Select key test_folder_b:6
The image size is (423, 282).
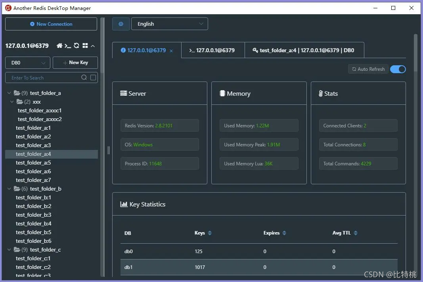pyautogui.click(x=33, y=241)
